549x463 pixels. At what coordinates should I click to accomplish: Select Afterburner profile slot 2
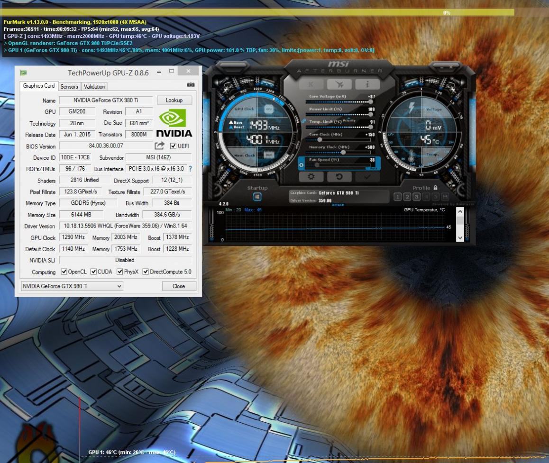click(x=407, y=197)
